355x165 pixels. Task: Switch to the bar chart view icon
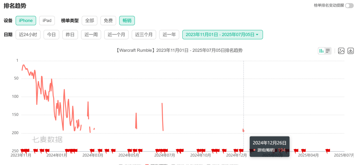(321, 51)
